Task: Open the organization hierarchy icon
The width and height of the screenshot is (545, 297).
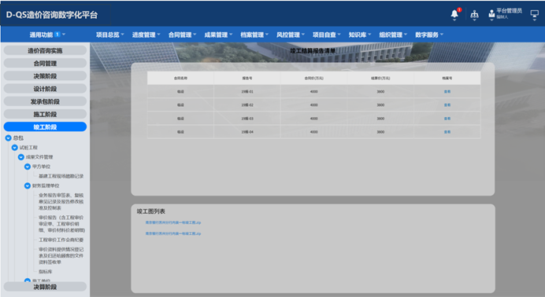Action: tap(474, 14)
